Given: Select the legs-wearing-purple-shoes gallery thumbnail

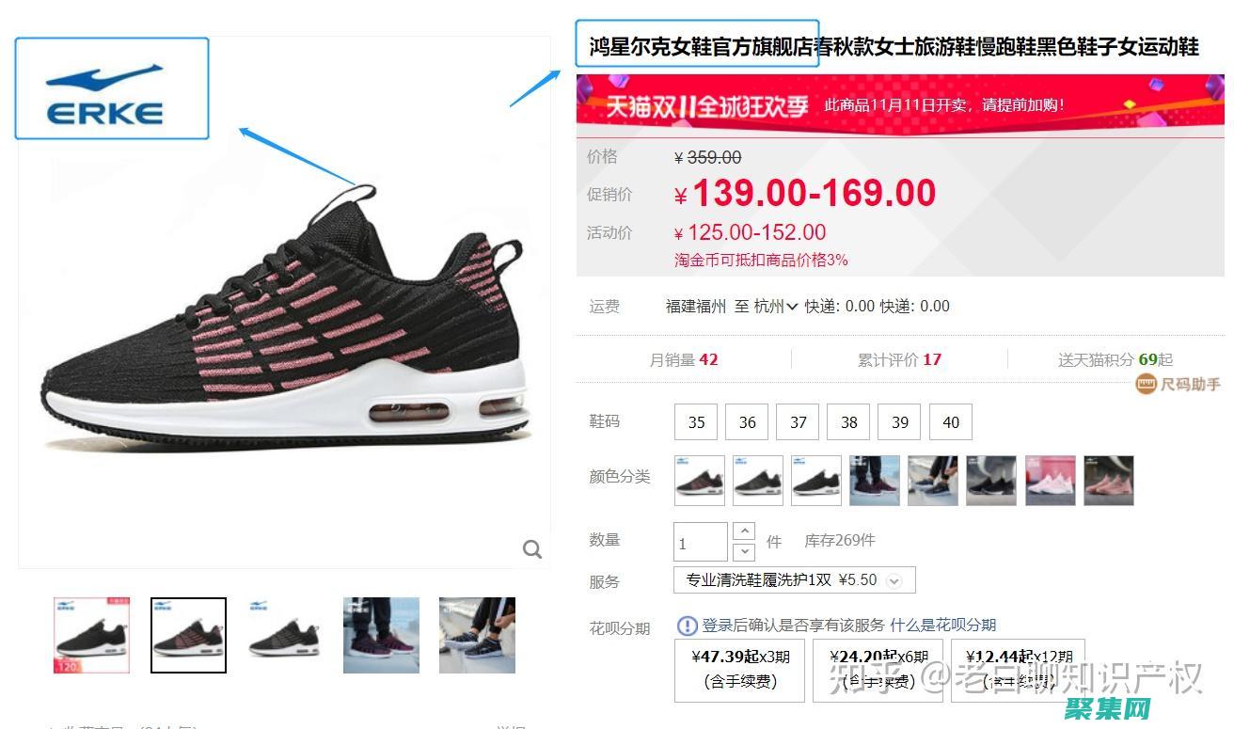Looking at the screenshot, I should pyautogui.click(x=381, y=635).
